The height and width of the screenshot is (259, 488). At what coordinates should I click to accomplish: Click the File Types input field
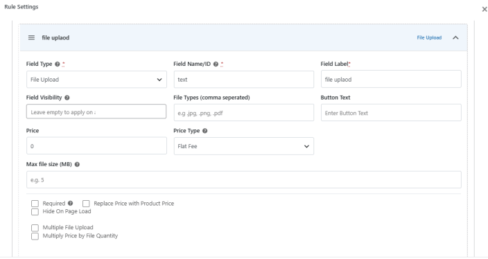244,113
